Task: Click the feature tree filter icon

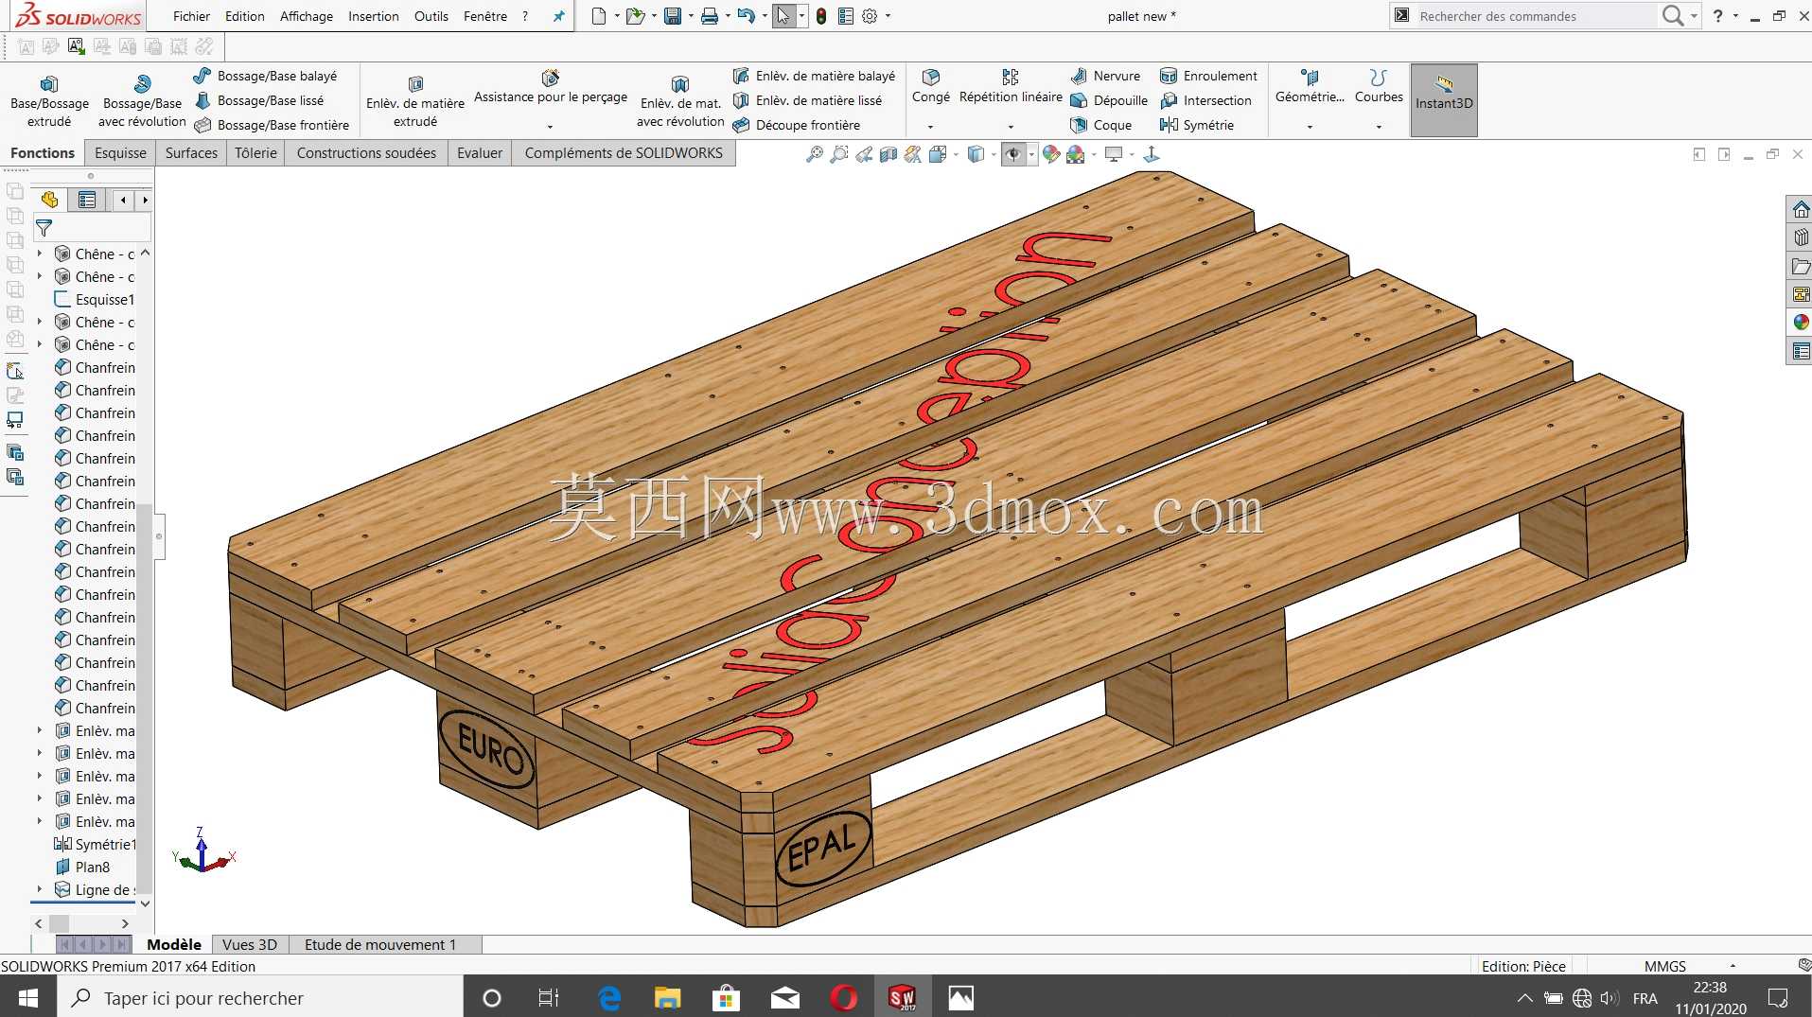Action: [x=44, y=228]
